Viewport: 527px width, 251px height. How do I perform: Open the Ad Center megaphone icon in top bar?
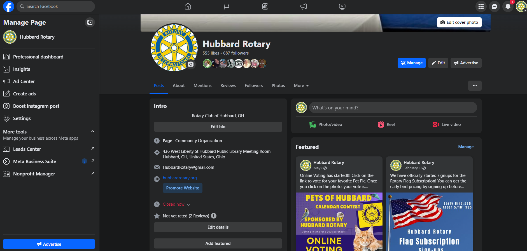pos(304,6)
